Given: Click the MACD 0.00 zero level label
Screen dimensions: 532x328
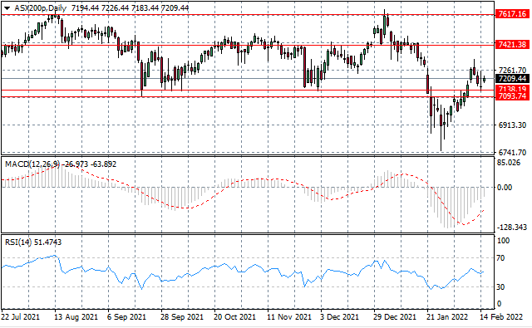Looking at the screenshot, I should click(x=505, y=188).
